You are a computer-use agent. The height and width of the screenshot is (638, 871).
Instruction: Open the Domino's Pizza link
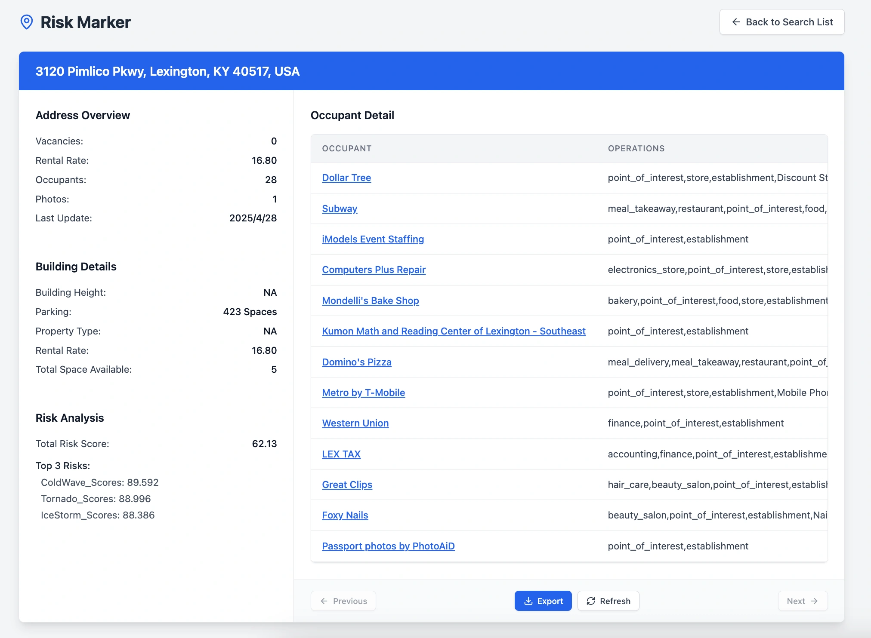click(357, 362)
